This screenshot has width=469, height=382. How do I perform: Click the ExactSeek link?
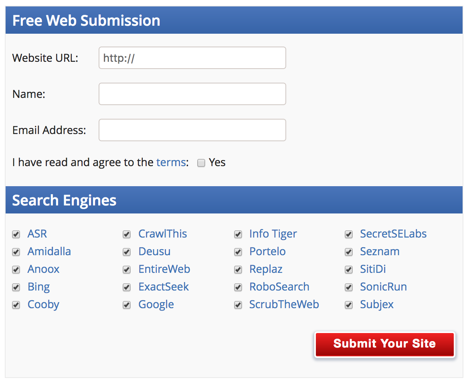[164, 287]
